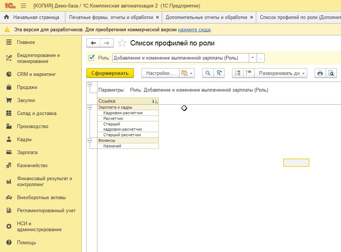Click the find (magnifier) icon in toolbar
The image size is (341, 252).
tap(208, 73)
